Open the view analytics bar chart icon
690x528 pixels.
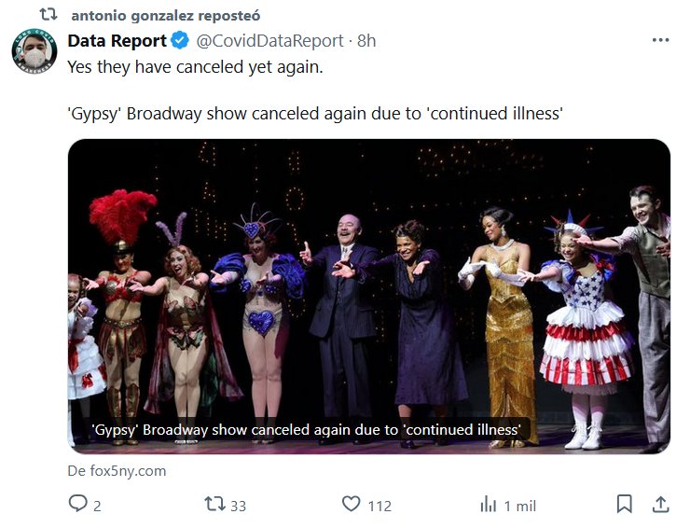[489, 505]
